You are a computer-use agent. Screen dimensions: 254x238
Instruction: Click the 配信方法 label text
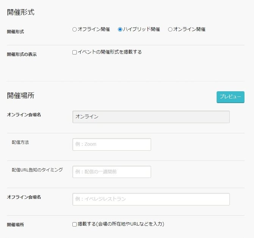coord(20,142)
